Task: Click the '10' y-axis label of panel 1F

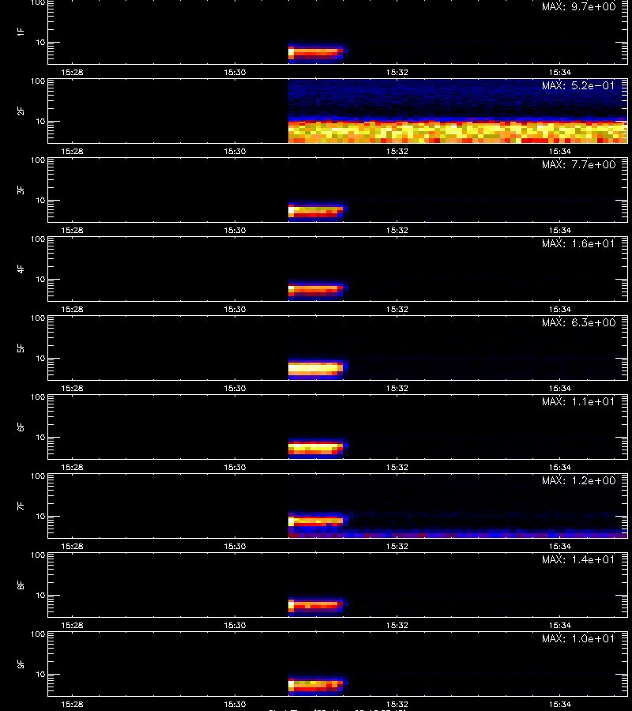Action: 41,42
